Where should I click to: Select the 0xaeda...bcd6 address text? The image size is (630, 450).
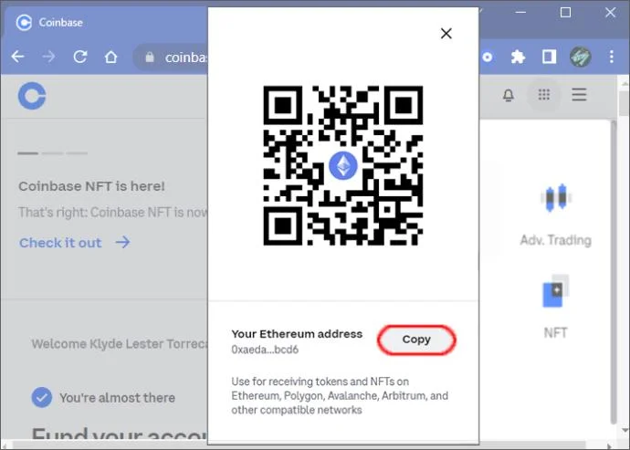265,350
